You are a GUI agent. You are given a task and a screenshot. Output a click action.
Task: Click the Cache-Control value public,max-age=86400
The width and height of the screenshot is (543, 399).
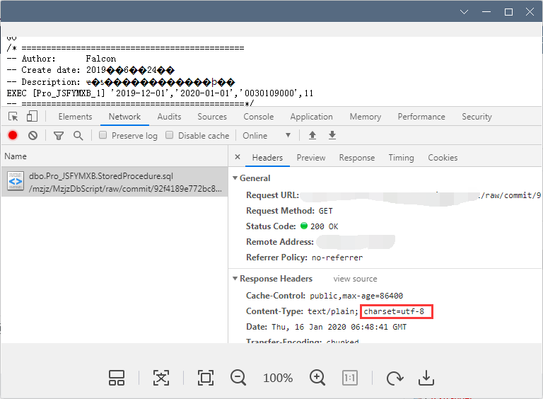(356, 296)
